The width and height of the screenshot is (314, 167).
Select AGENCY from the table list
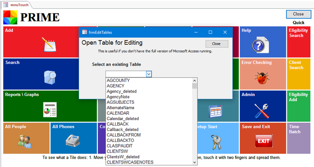tap(149, 86)
